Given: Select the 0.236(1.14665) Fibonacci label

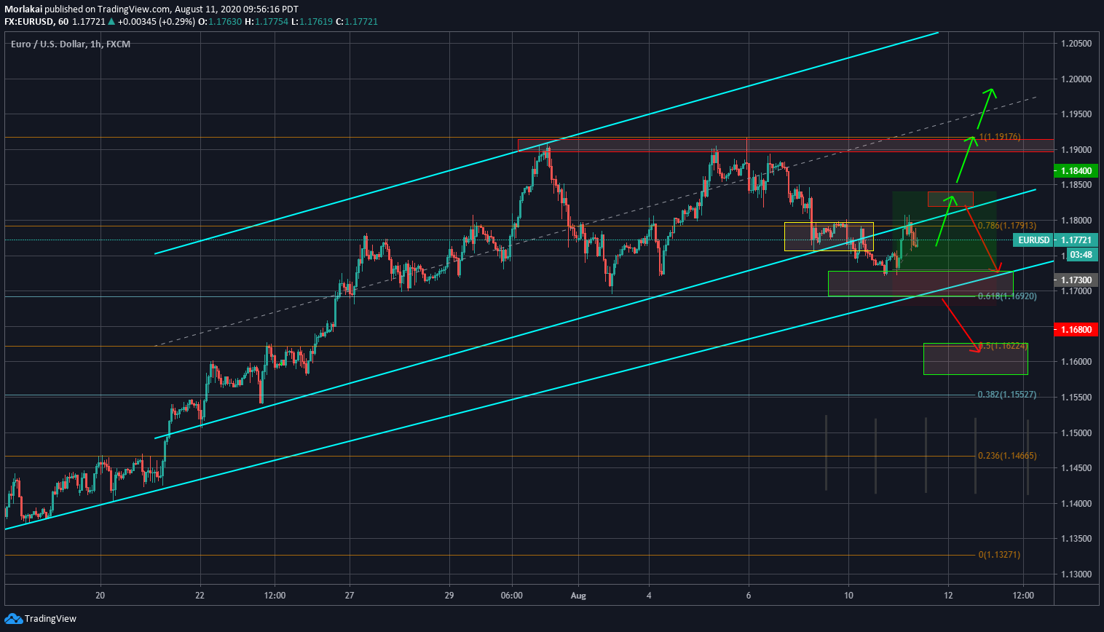Looking at the screenshot, I should [x=1007, y=456].
